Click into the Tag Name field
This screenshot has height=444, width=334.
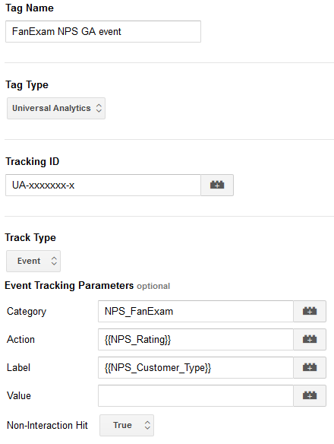coord(103,31)
